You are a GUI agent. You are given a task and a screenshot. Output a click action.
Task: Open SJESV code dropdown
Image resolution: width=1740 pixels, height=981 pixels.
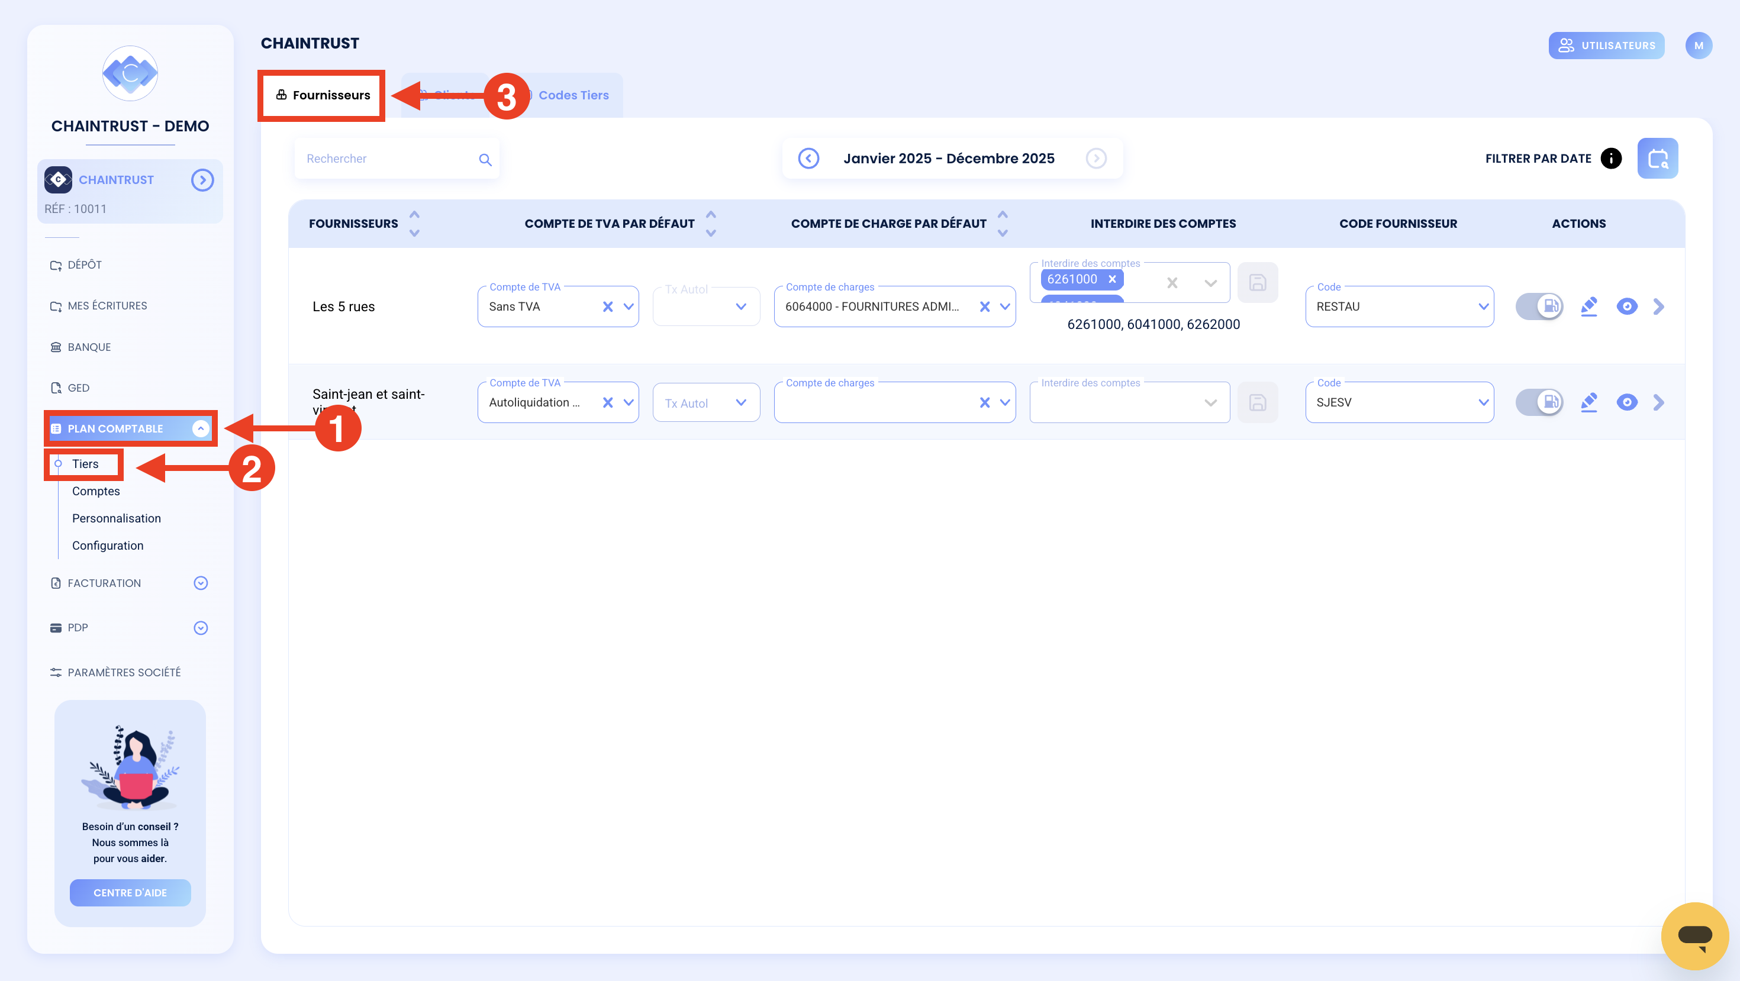pyautogui.click(x=1483, y=402)
